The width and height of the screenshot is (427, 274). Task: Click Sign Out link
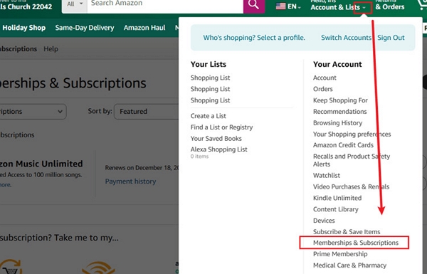click(391, 38)
